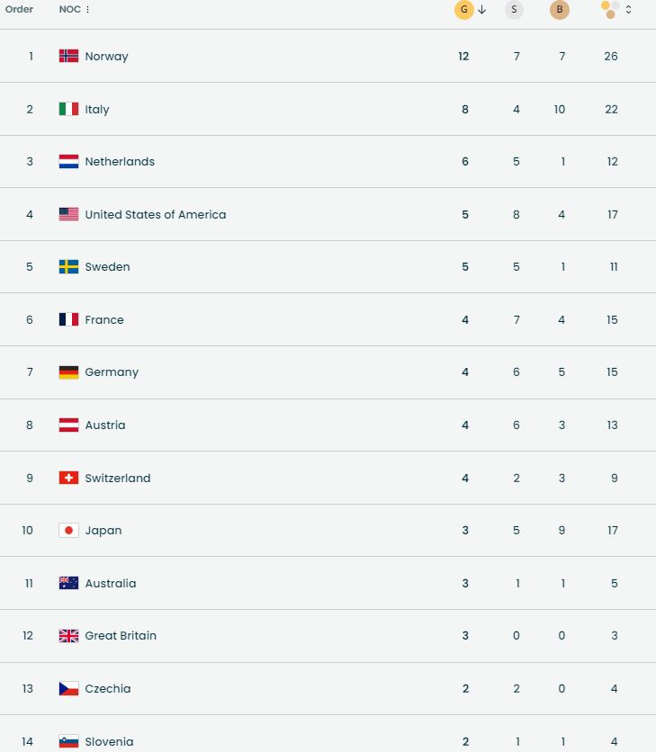656x752 pixels.
Task: Click the Netherlands flag icon
Action: pos(68,162)
